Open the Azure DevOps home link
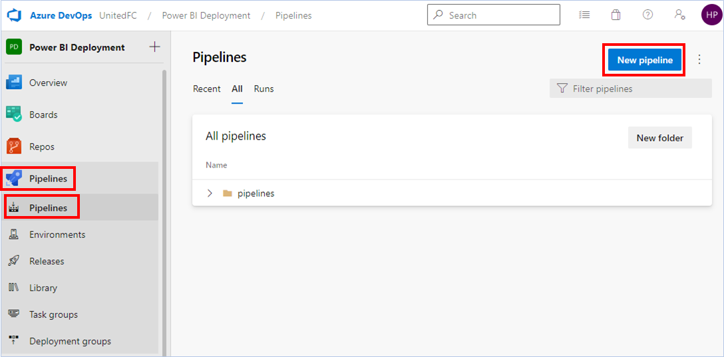This screenshot has width=724, height=357. (x=61, y=15)
